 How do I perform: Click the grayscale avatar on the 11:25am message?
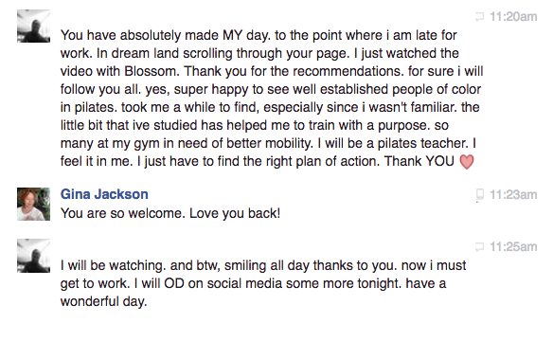pos(33,256)
